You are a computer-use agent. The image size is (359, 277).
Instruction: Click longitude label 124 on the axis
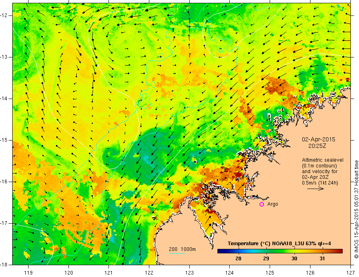coord(230,273)
